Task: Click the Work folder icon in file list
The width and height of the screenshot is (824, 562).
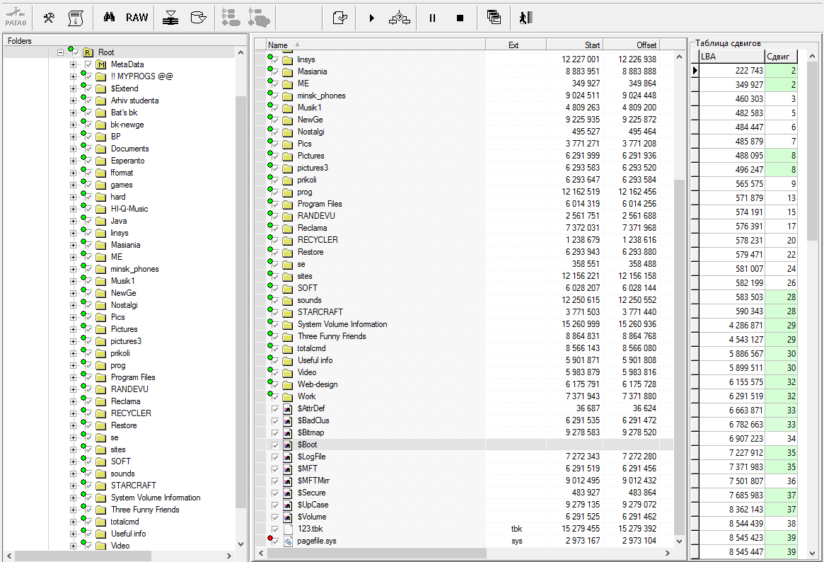Action: (x=287, y=396)
